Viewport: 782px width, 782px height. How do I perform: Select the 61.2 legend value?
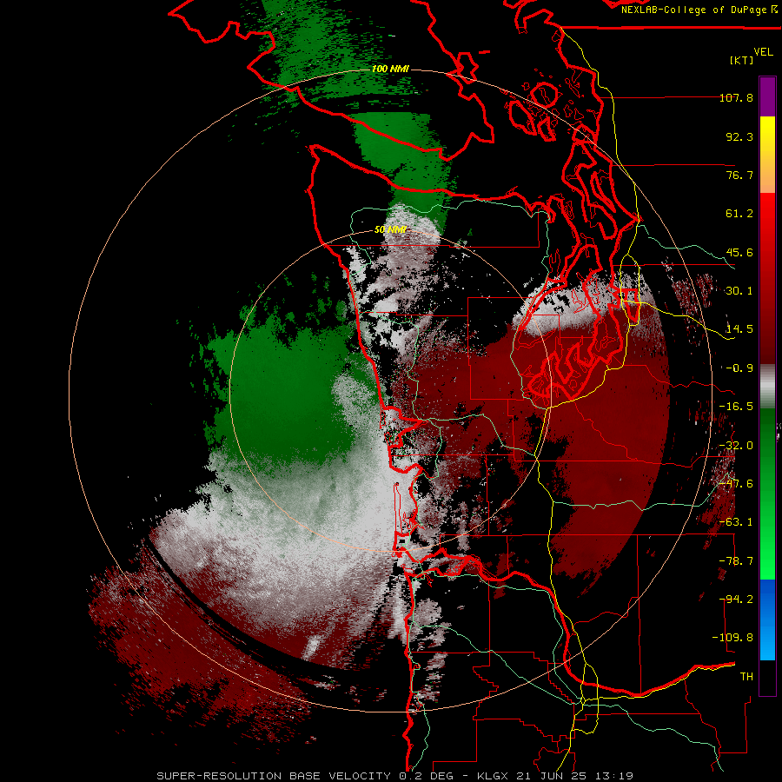coord(739,214)
